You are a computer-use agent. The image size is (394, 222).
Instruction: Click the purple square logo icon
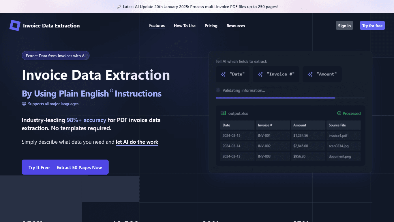[15, 25]
